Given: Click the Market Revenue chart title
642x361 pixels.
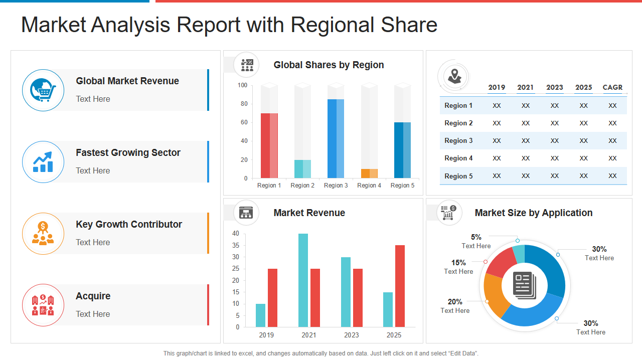Looking at the screenshot, I should [x=309, y=213].
